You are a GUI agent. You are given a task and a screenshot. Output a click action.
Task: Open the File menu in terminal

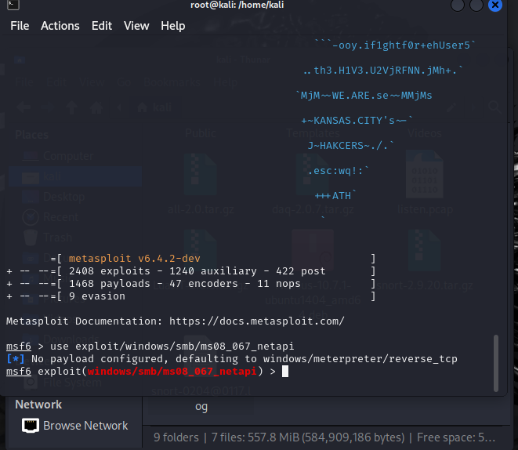click(x=20, y=26)
